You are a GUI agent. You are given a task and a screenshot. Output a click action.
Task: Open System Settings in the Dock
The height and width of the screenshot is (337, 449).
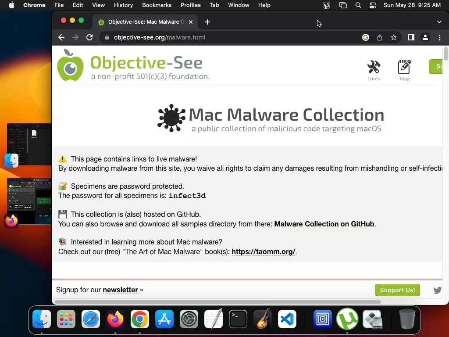point(189,319)
